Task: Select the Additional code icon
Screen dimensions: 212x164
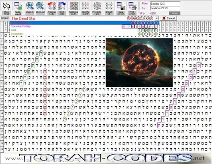Action: [x=73, y=6]
